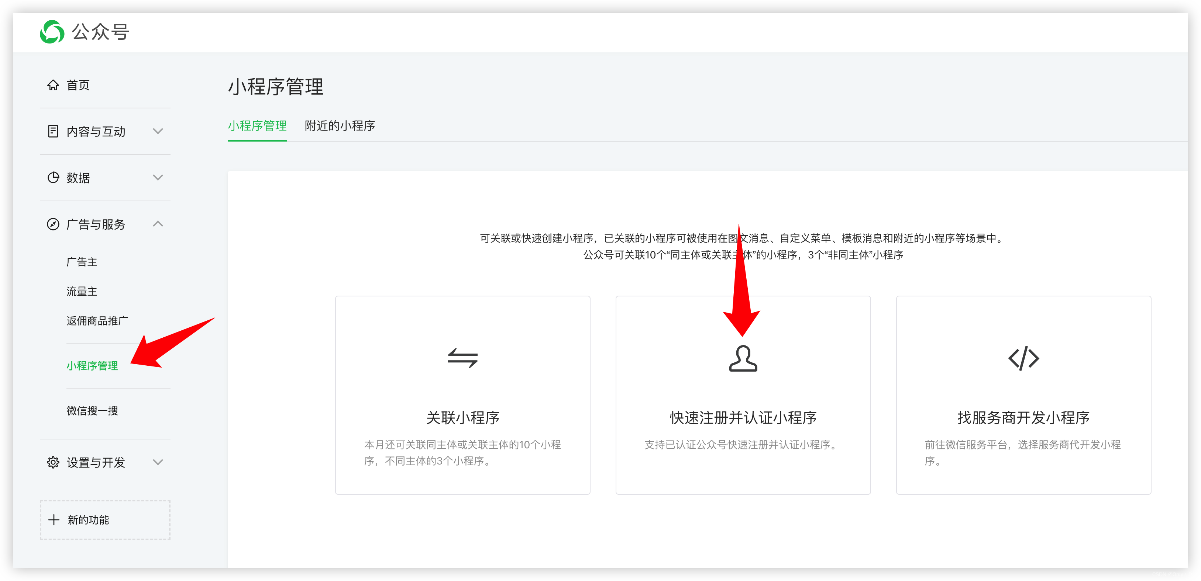This screenshot has width=1201, height=581.
Task: Click the green WeChat 公众号 logo
Action: click(x=52, y=32)
